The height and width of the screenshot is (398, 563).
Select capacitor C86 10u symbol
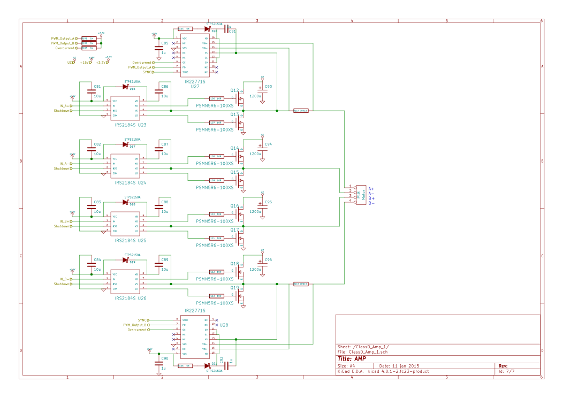tap(159, 91)
